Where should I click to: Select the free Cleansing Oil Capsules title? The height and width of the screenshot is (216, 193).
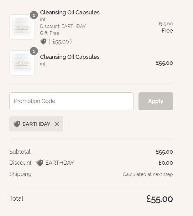[70, 13]
